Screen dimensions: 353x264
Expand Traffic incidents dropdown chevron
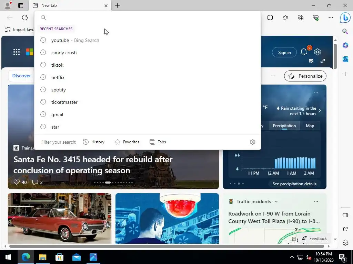tap(276, 201)
